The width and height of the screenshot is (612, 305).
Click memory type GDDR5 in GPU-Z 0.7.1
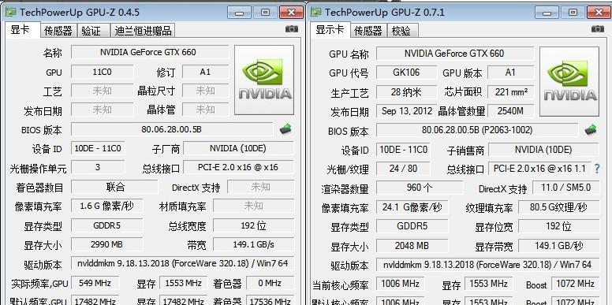412,226
